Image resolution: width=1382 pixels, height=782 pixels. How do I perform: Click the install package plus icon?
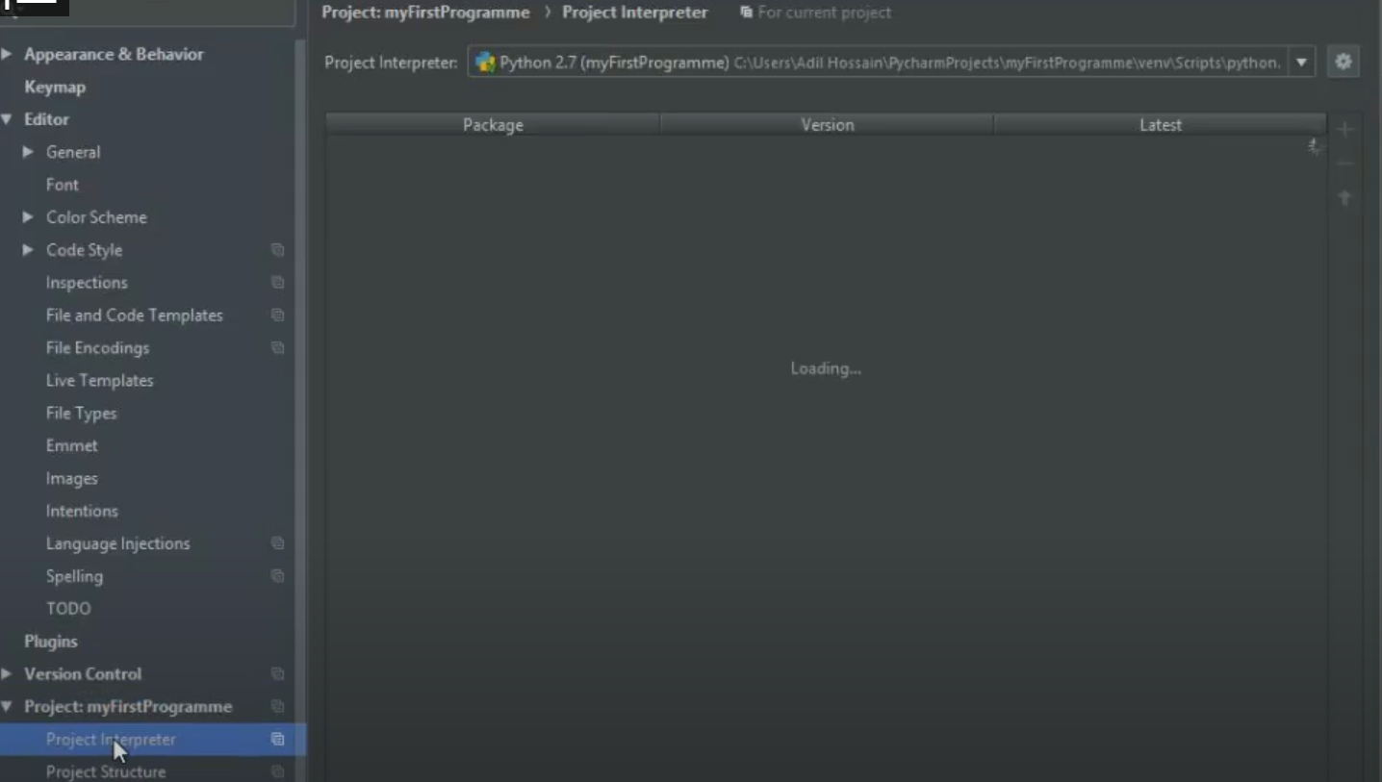[x=1345, y=129]
